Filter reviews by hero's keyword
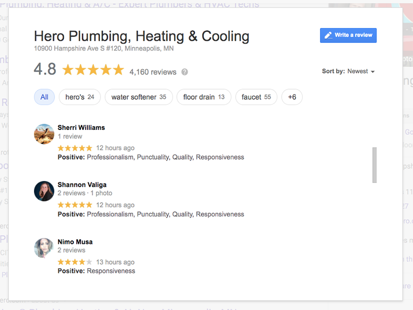 coord(80,97)
